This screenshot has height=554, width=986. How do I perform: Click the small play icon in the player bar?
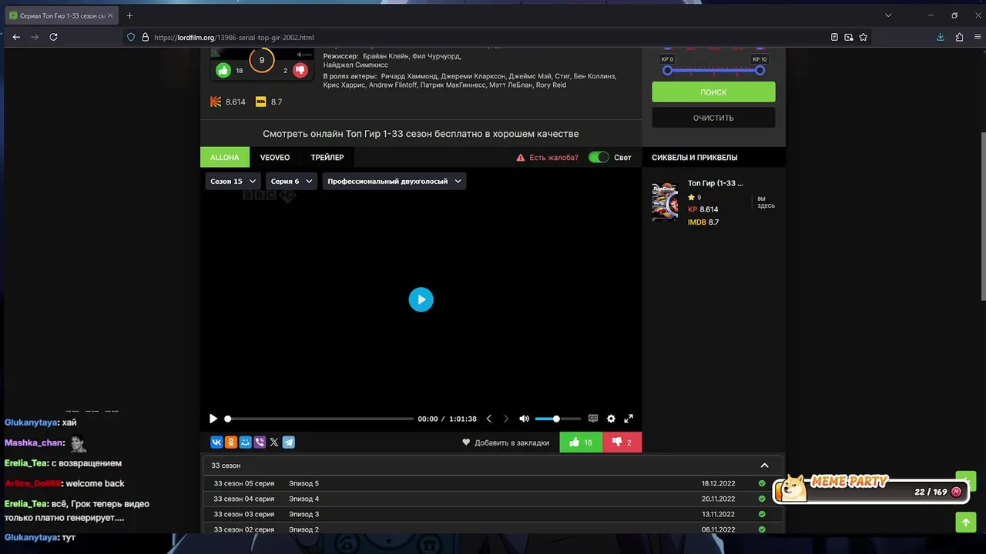pos(213,419)
